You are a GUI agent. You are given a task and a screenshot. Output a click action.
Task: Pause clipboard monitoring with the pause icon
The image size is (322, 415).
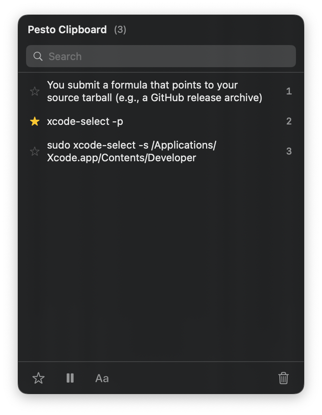click(x=70, y=378)
